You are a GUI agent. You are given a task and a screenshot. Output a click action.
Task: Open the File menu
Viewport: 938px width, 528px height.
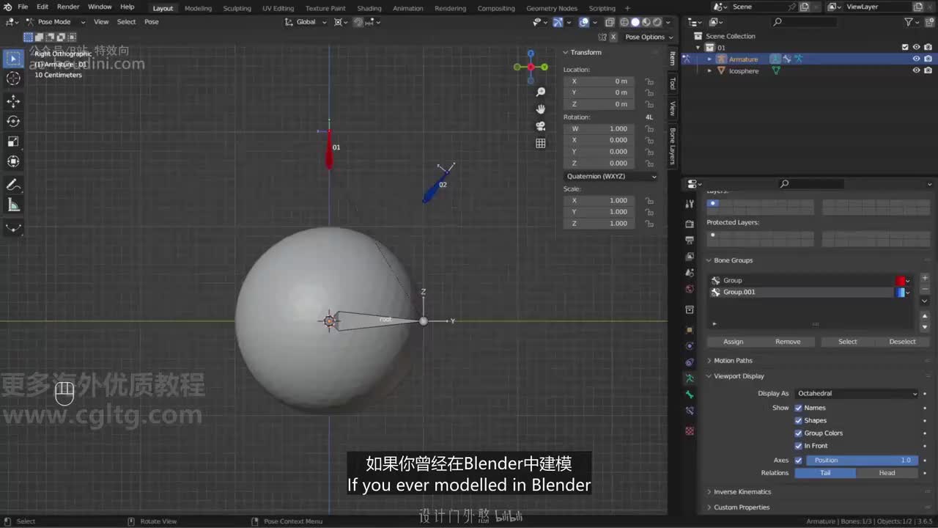click(23, 7)
